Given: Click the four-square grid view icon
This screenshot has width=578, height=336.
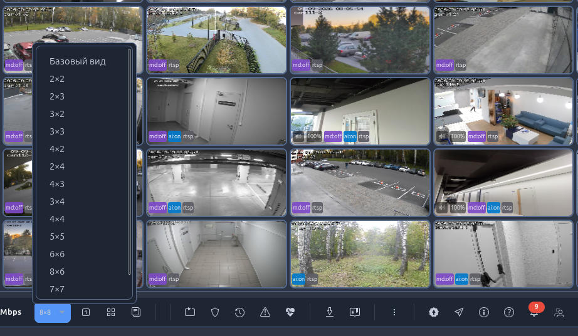Looking at the screenshot, I should pos(110,312).
